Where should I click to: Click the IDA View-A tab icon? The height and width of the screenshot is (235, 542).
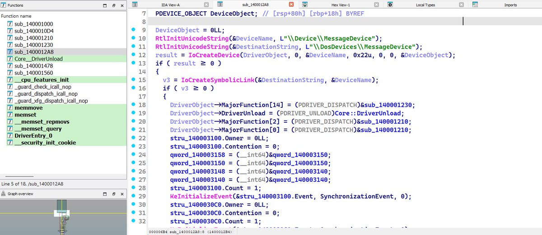pos(135,5)
